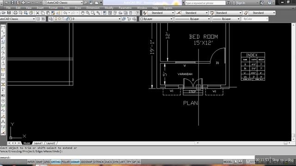Toggle DUCS in status bar
This screenshot has height=166, width=296.
108,162
